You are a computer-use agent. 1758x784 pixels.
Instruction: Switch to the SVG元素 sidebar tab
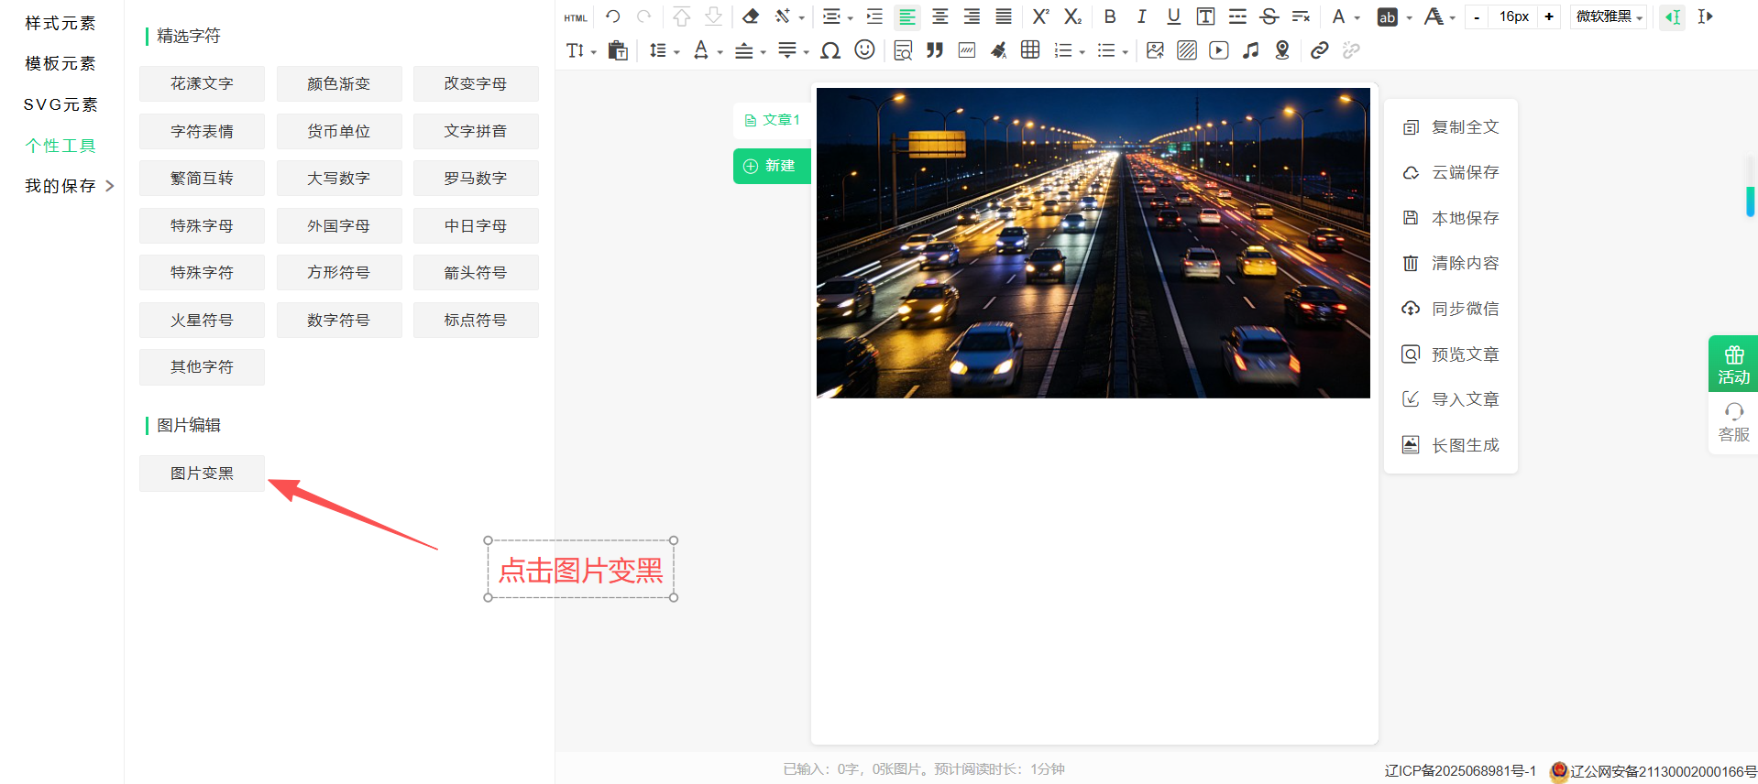click(60, 104)
